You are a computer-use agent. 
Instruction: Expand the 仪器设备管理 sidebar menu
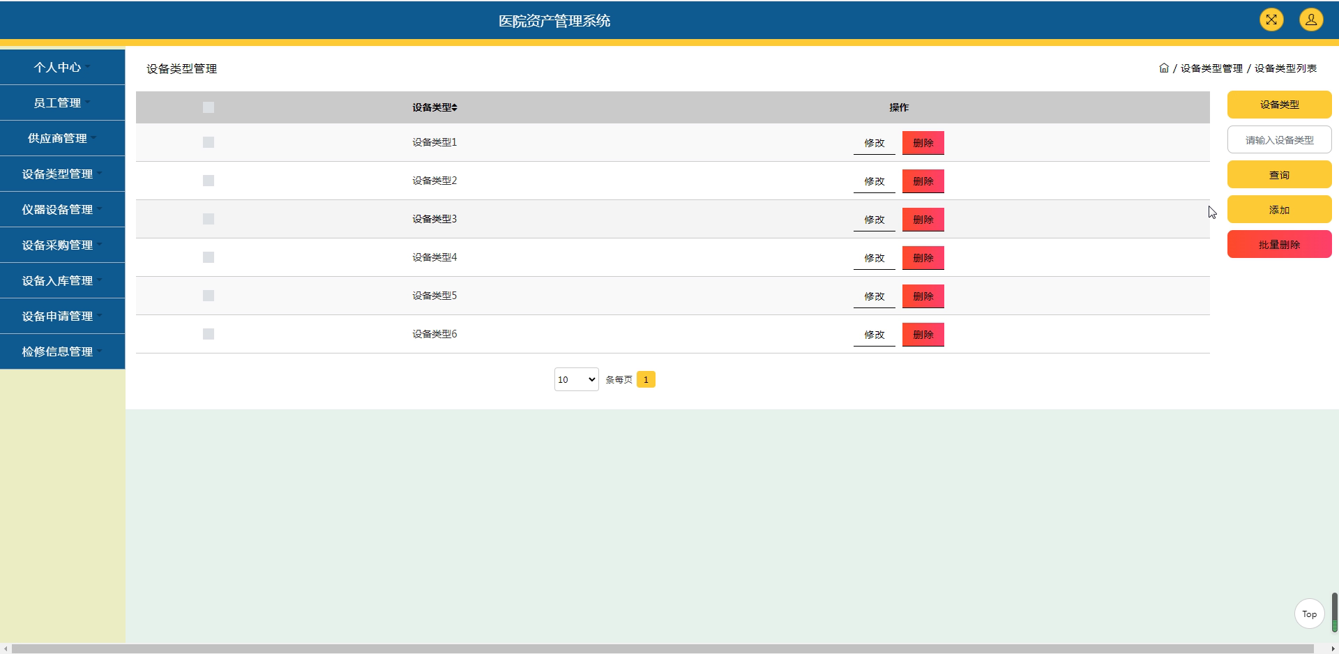point(62,209)
